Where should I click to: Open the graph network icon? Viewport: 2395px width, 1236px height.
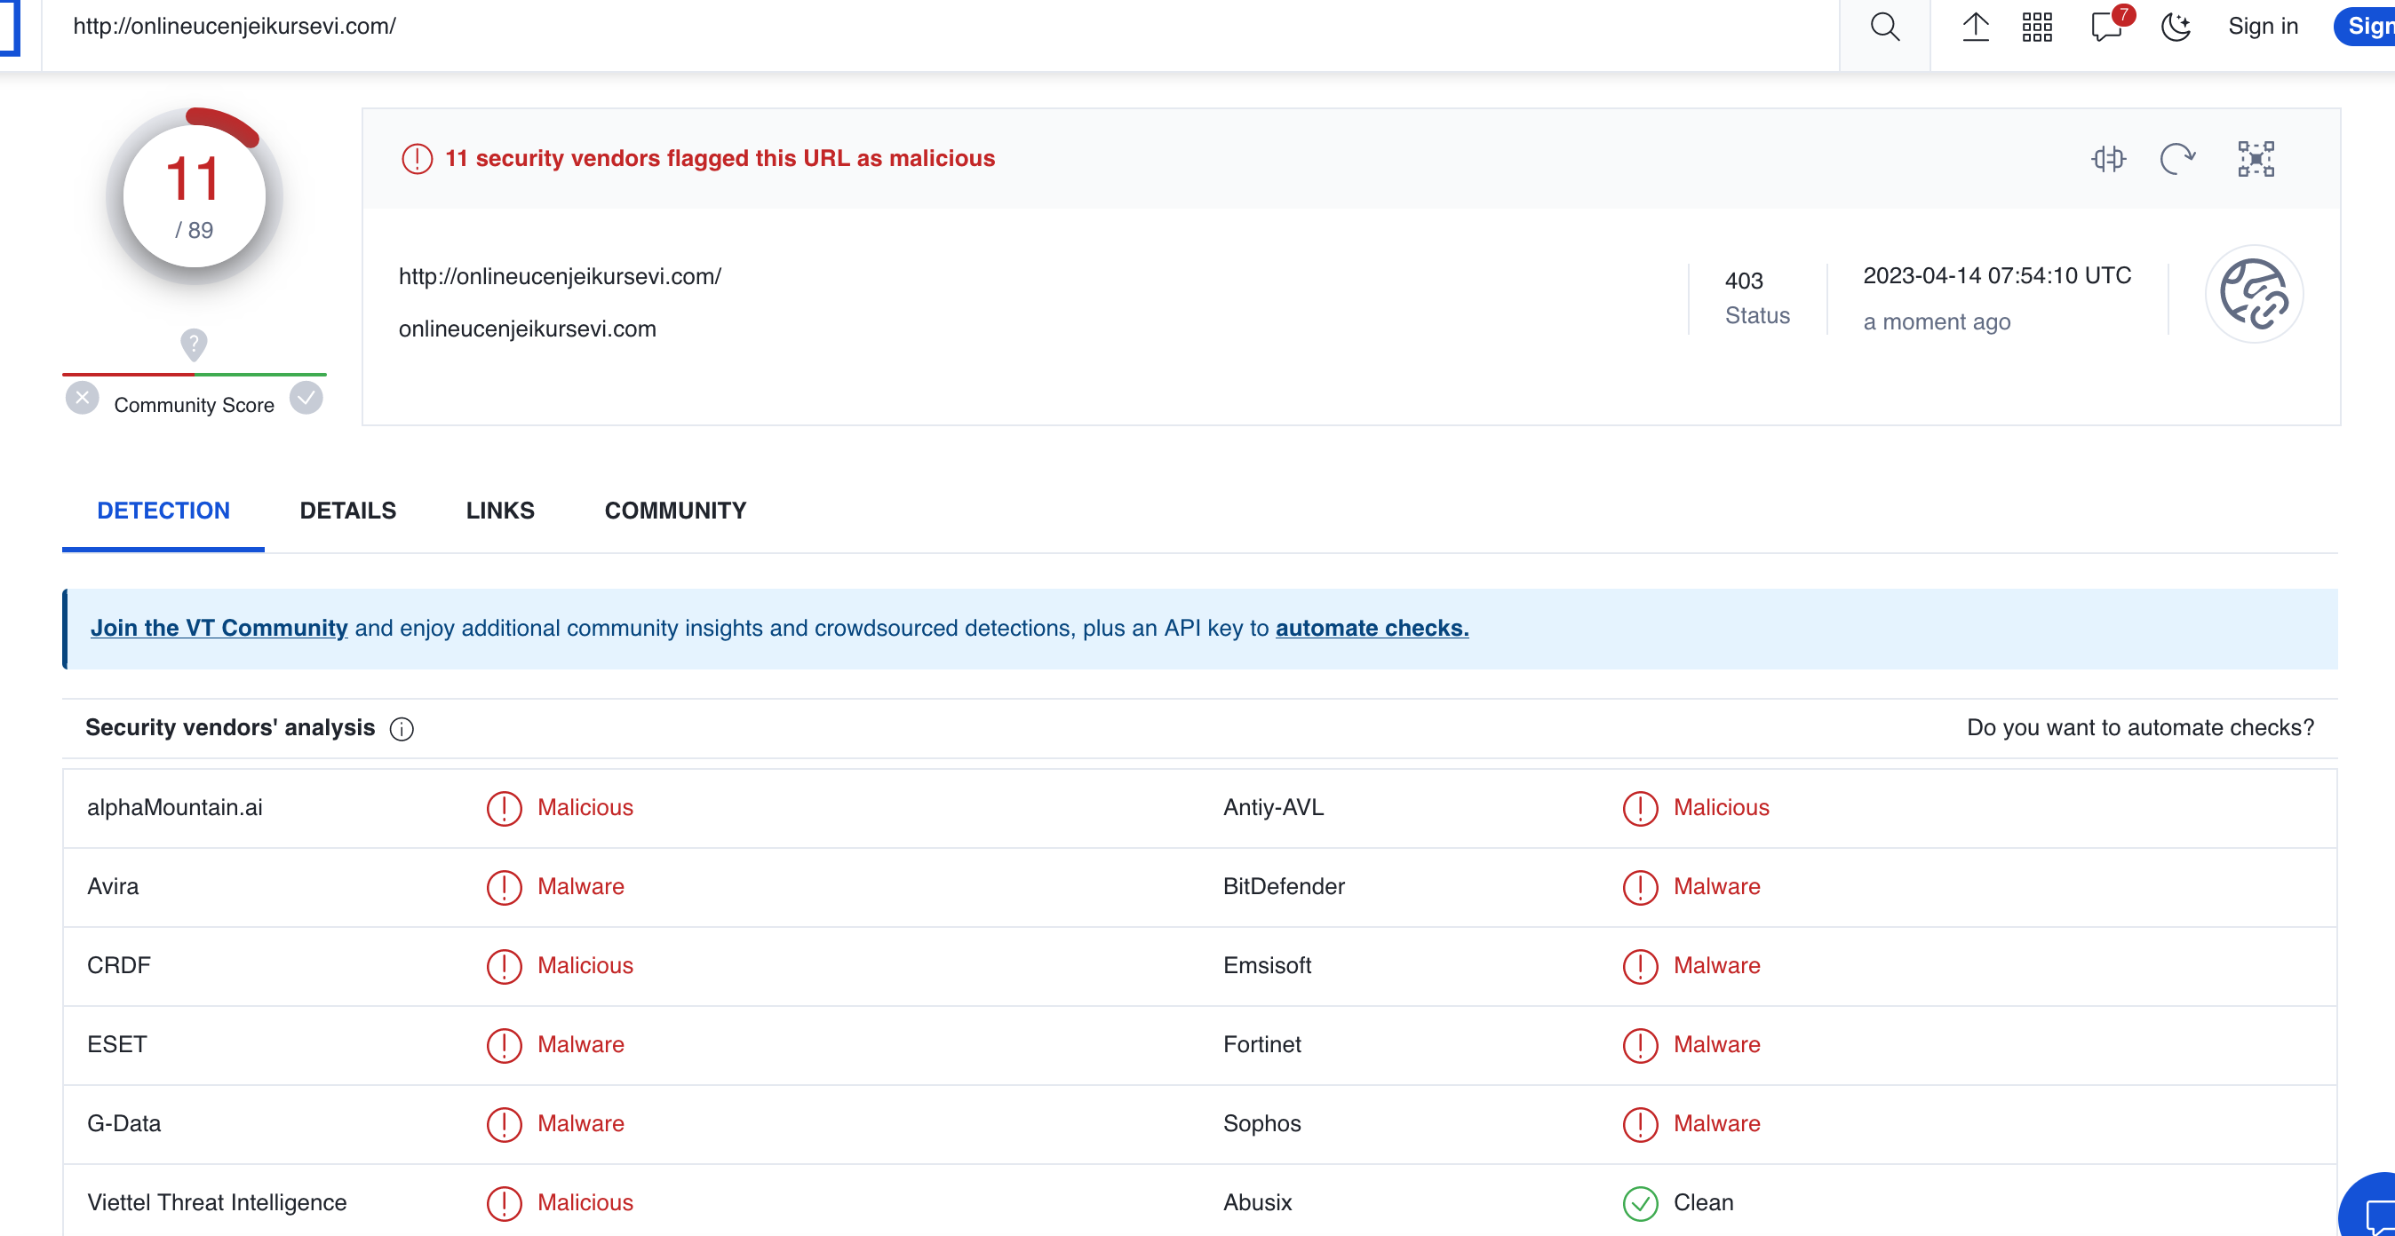pyautogui.click(x=2256, y=159)
